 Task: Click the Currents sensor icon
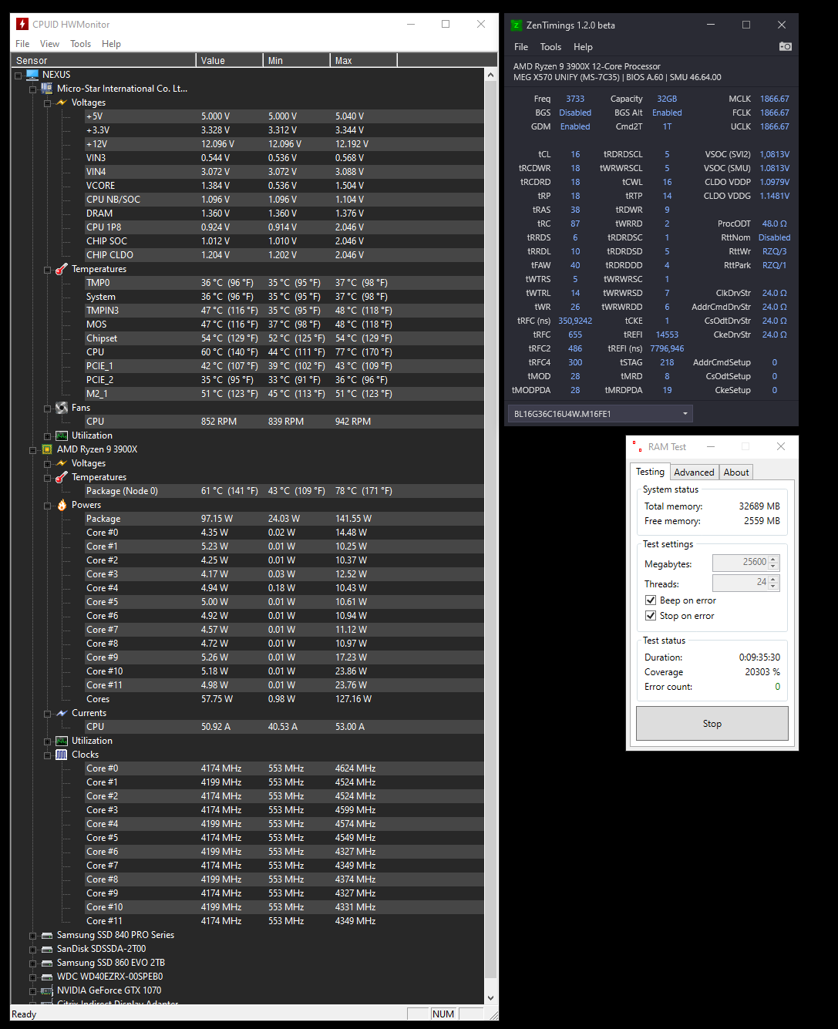62,713
